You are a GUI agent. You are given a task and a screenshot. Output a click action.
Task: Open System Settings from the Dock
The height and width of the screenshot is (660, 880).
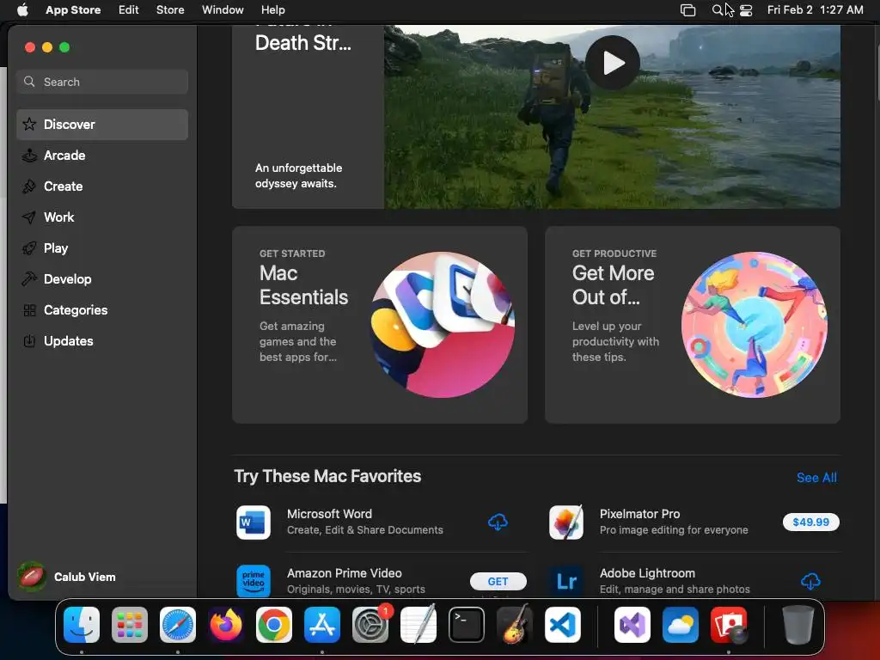tap(370, 625)
